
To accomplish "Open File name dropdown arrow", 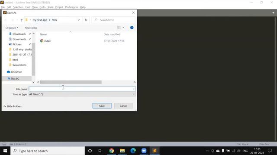I will [x=134, y=89].
